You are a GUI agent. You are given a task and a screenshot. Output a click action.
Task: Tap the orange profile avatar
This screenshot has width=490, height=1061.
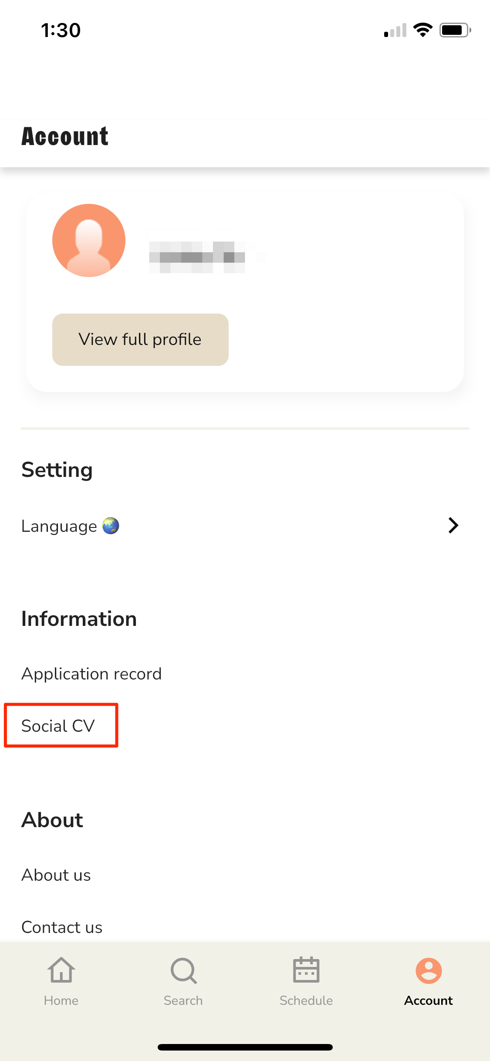(89, 240)
